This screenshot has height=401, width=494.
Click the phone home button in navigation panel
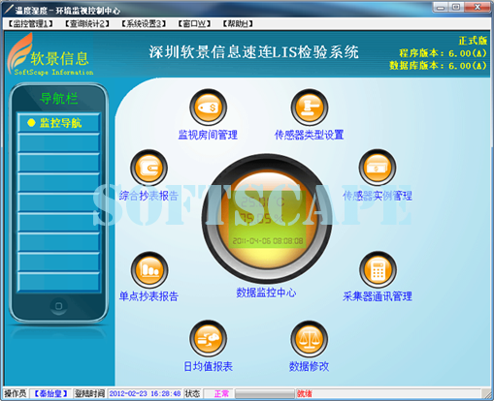pos(58,306)
